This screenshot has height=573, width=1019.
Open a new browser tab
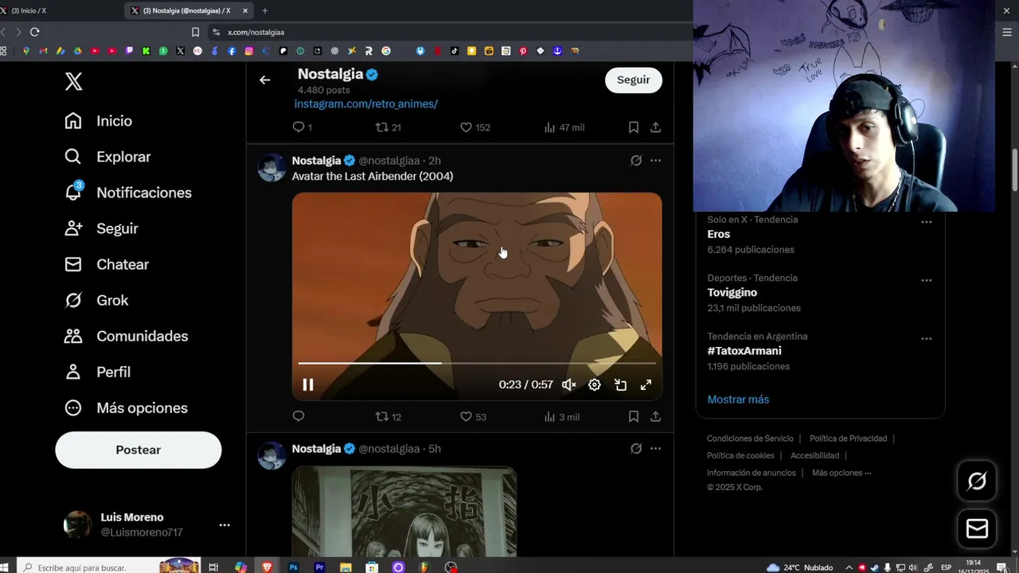[x=265, y=10]
